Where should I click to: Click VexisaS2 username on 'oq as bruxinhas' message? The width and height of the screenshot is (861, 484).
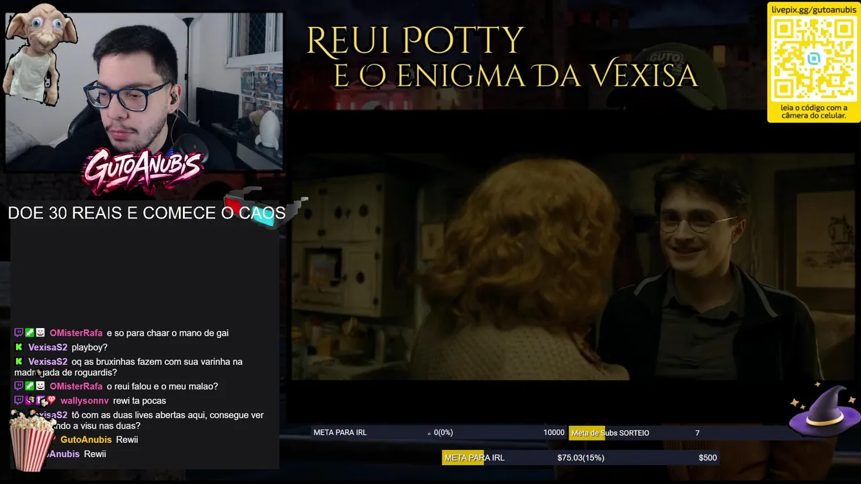[48, 362]
